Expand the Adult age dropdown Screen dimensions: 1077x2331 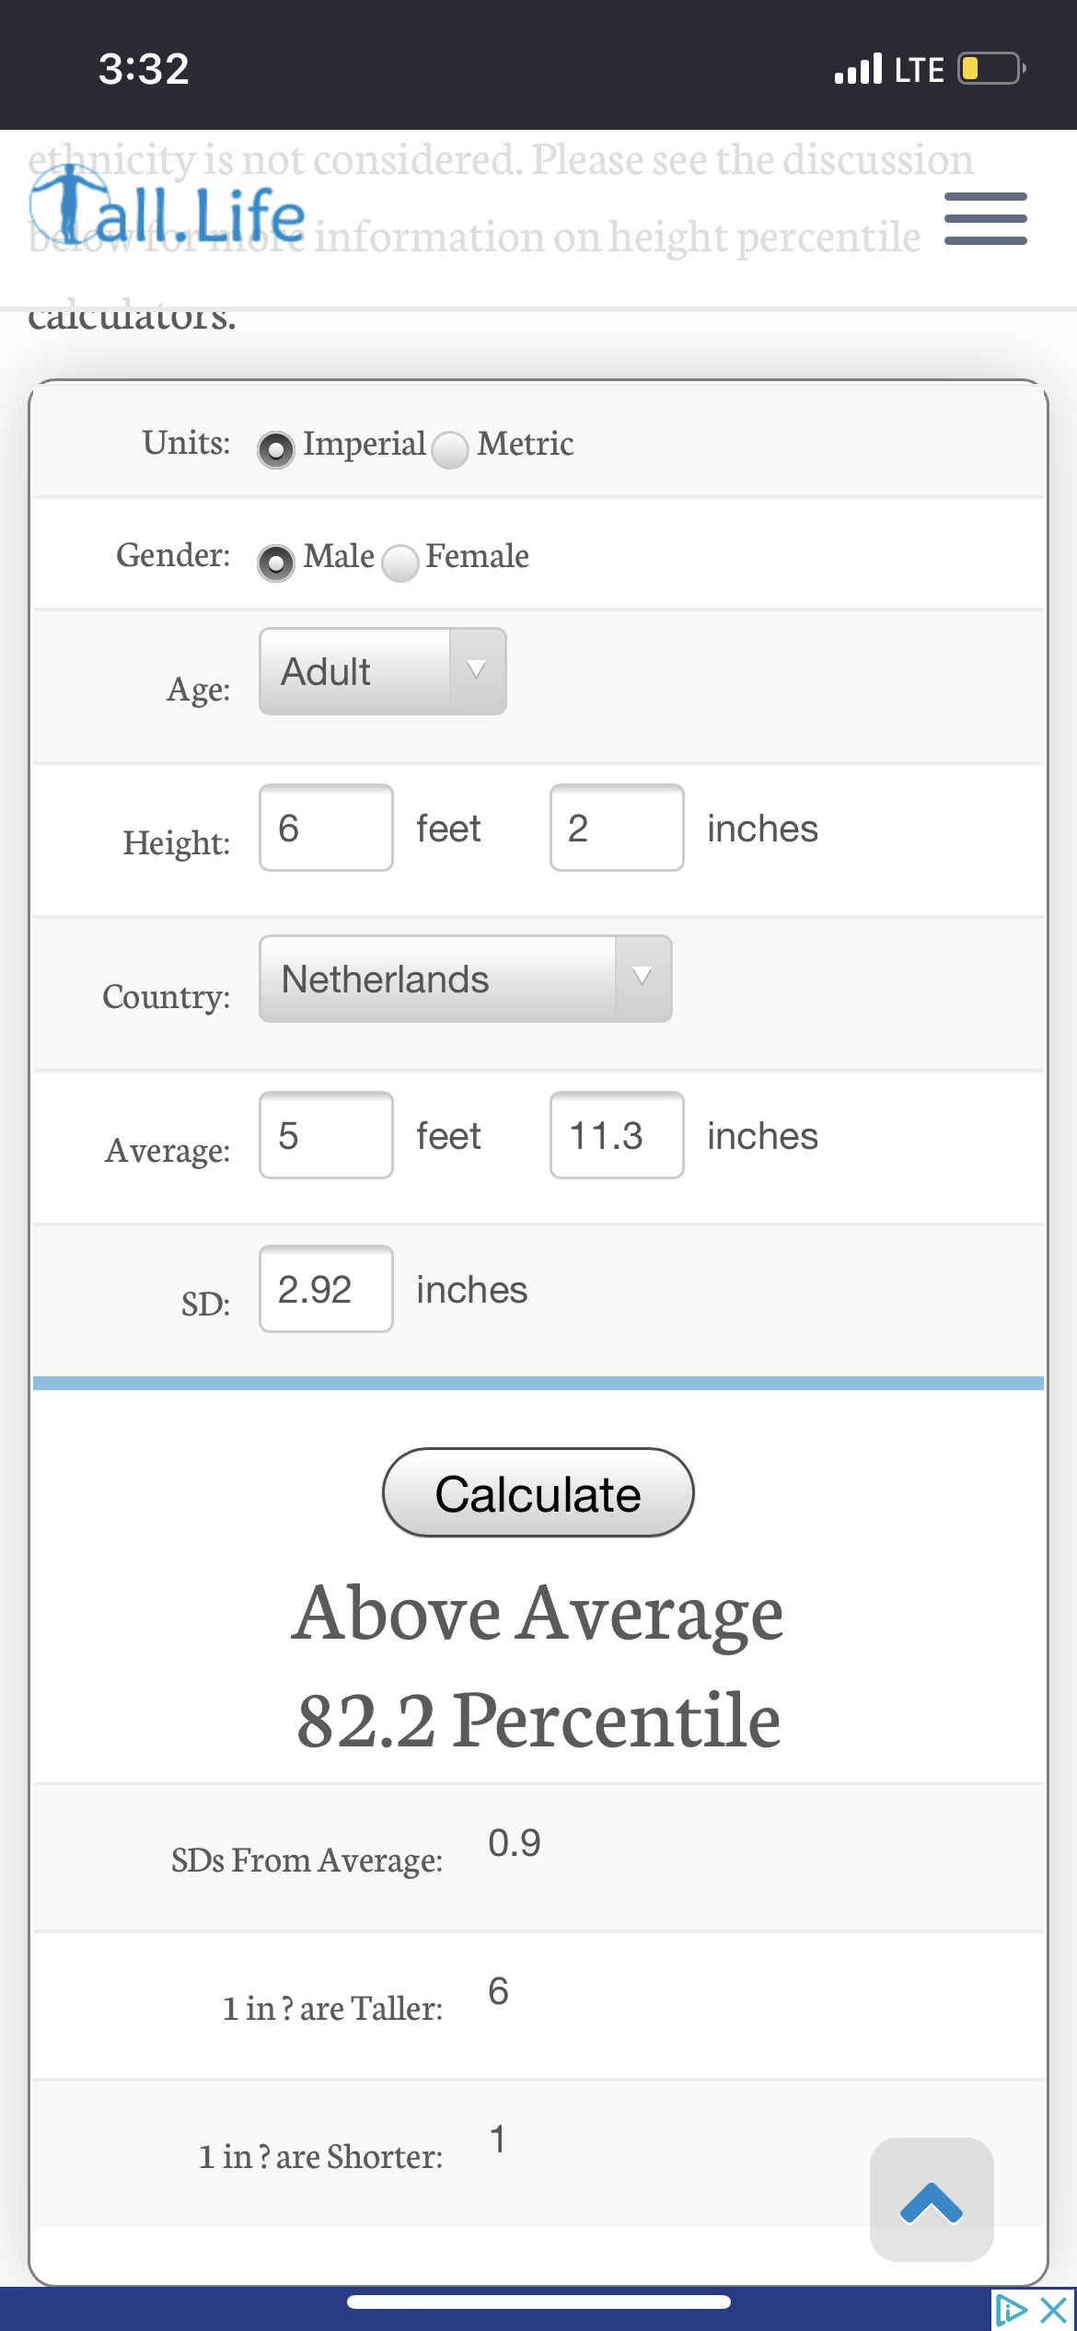(383, 671)
